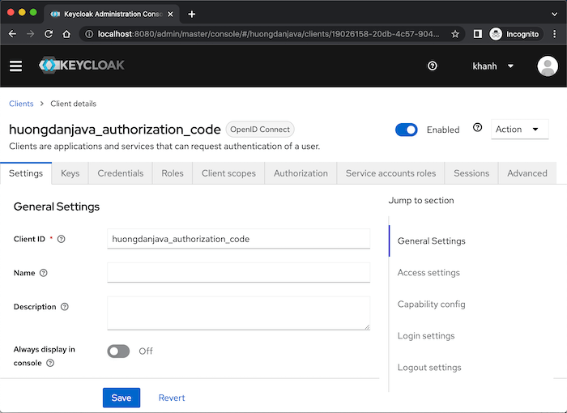
Task: Switch to the Settings tab
Action: coord(26,173)
